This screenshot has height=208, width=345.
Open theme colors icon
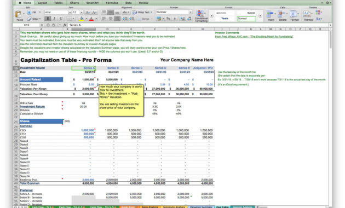318,12
